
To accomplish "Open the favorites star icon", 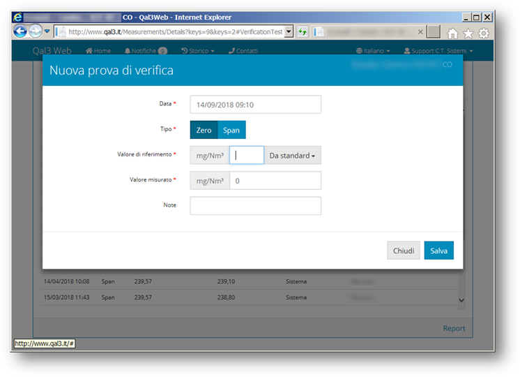I will coord(468,33).
